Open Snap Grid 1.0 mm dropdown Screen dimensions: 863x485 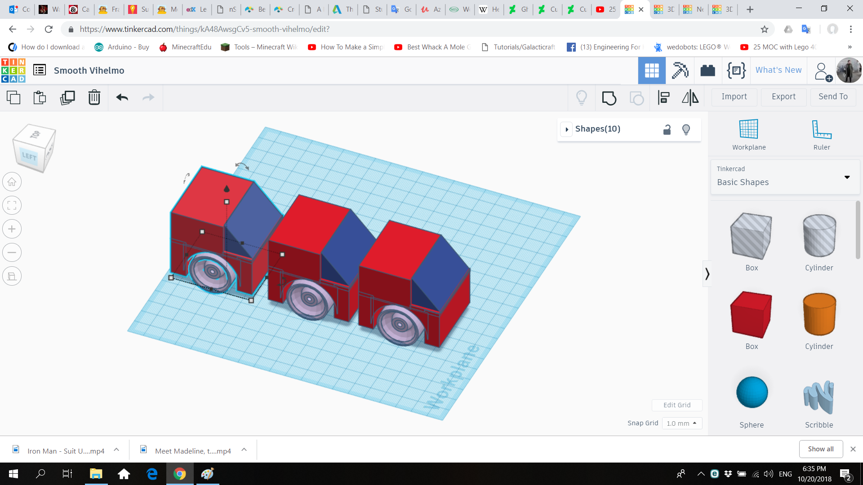681,423
